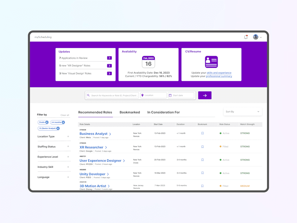
Task: Submit search with the purple arrow button
Action: 205,96
